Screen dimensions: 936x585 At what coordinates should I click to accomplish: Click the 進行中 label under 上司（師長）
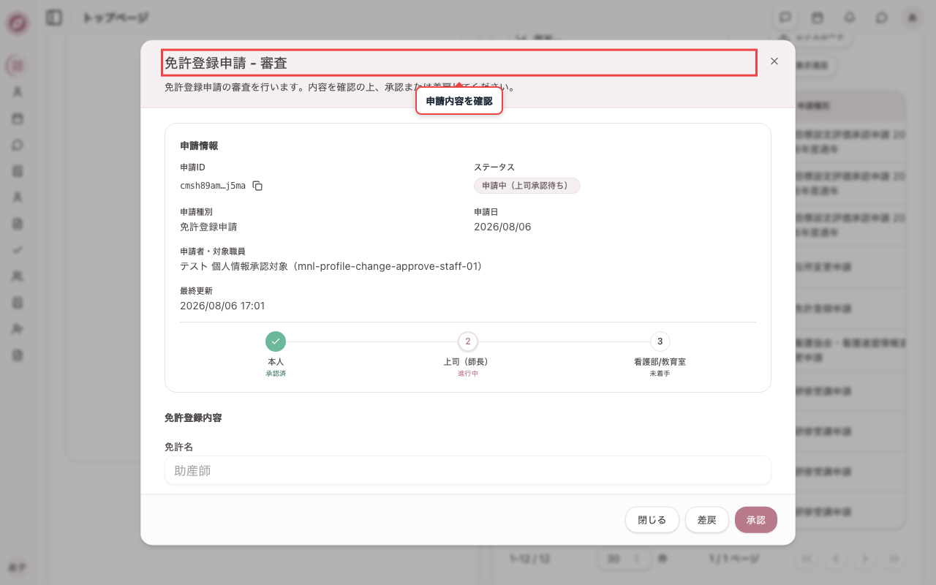tap(468, 374)
